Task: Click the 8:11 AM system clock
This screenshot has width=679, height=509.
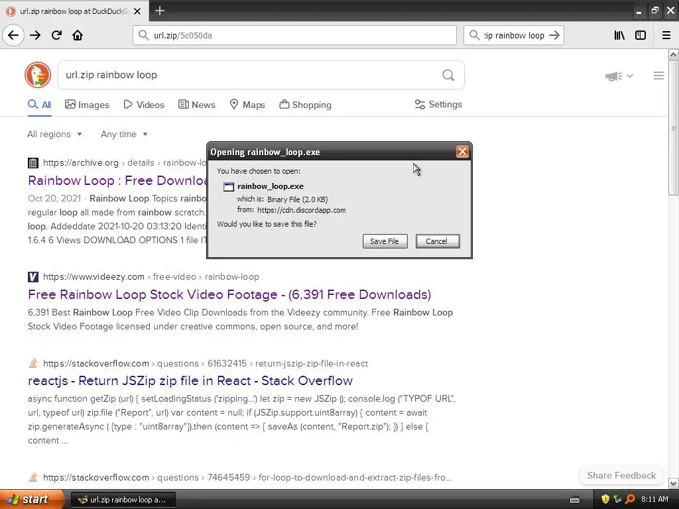Action: tap(654, 499)
